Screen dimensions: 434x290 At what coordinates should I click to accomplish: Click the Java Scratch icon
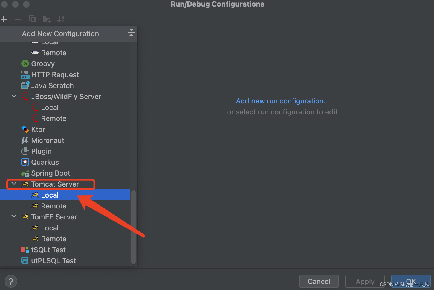[x=25, y=85]
